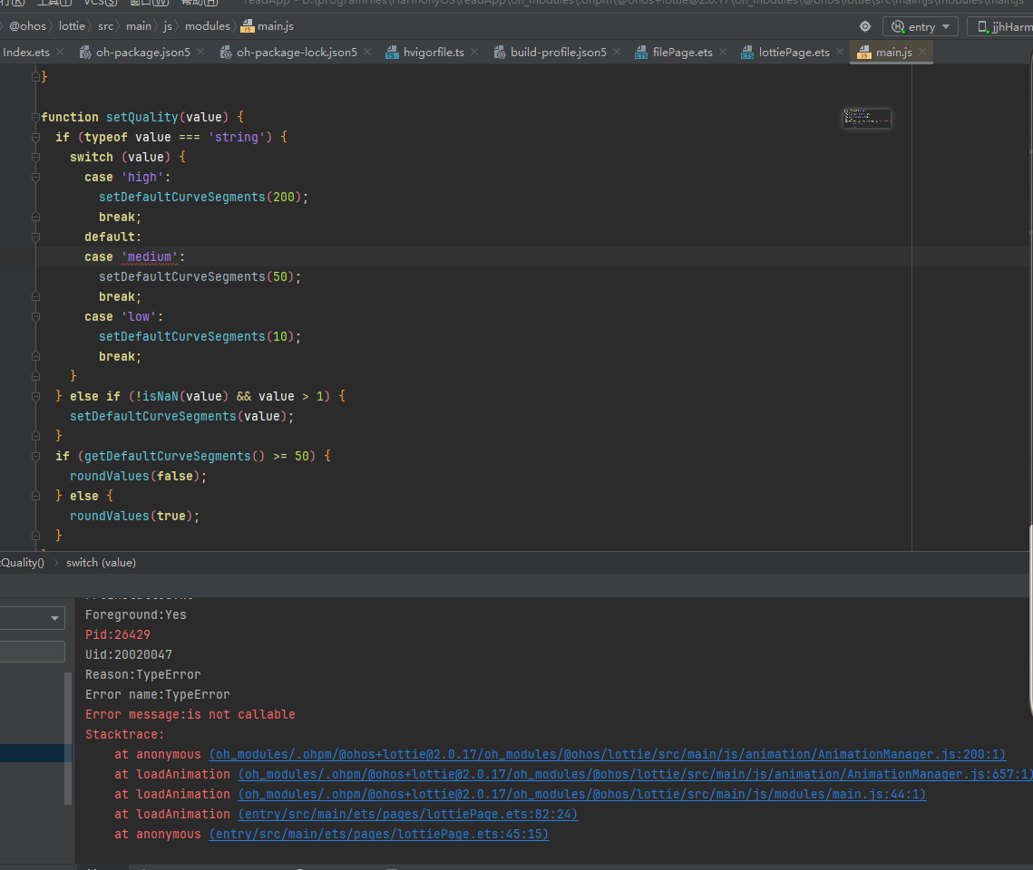
Task: Collapse the switch (value) block
Action: [36, 157]
